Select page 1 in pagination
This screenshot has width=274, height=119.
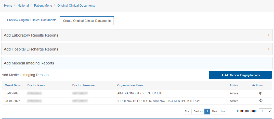pyautogui.click(x=207, y=111)
